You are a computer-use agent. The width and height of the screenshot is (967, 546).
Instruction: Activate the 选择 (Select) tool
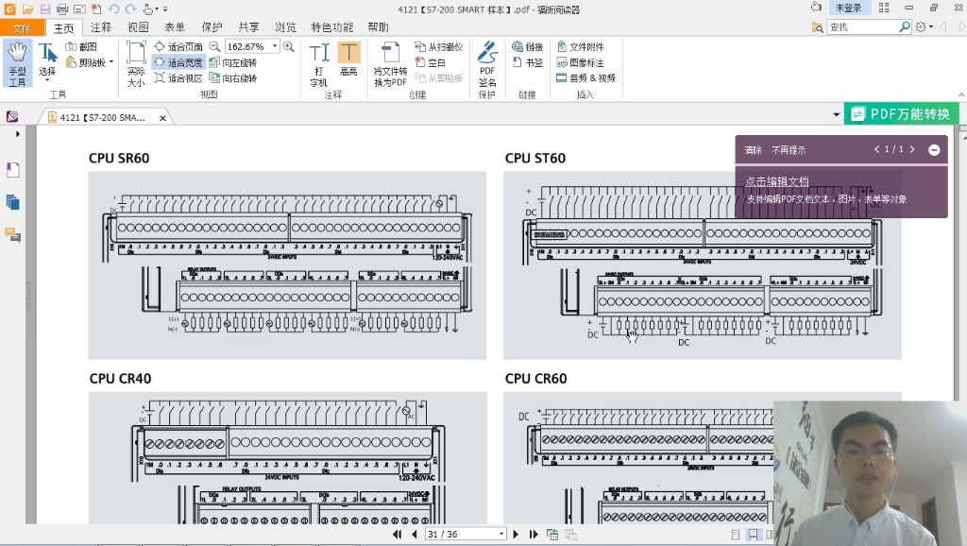[47, 59]
